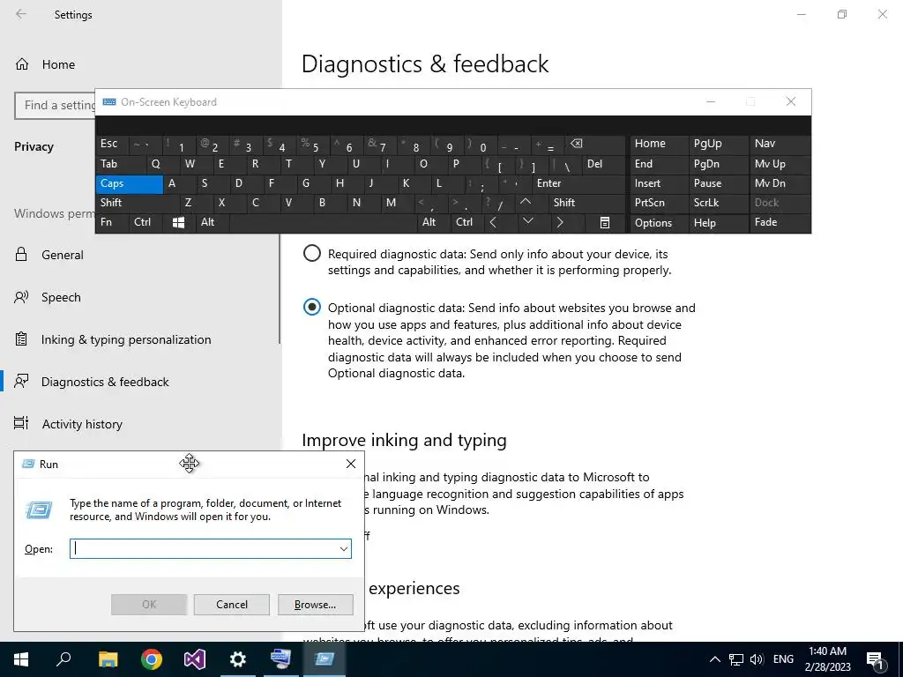Switch to On-Screen Keyboard on taskbar
The image size is (903, 677).
(x=281, y=659)
